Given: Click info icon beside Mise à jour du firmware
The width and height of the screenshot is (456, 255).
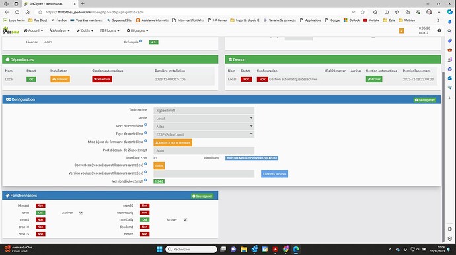Looking at the screenshot, I should click(x=145, y=141).
